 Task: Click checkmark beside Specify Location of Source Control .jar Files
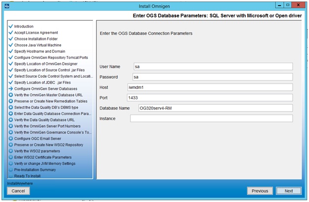click(11, 70)
